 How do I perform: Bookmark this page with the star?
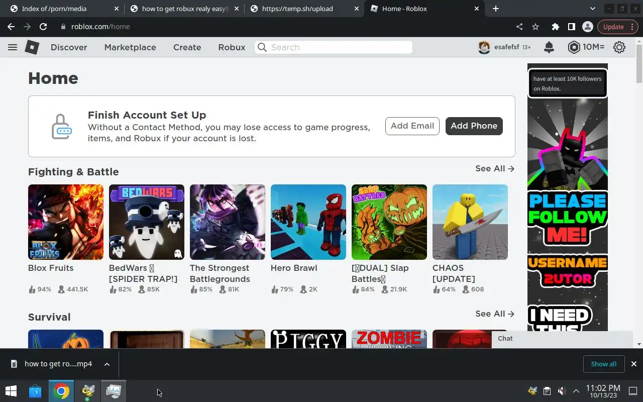tap(535, 27)
